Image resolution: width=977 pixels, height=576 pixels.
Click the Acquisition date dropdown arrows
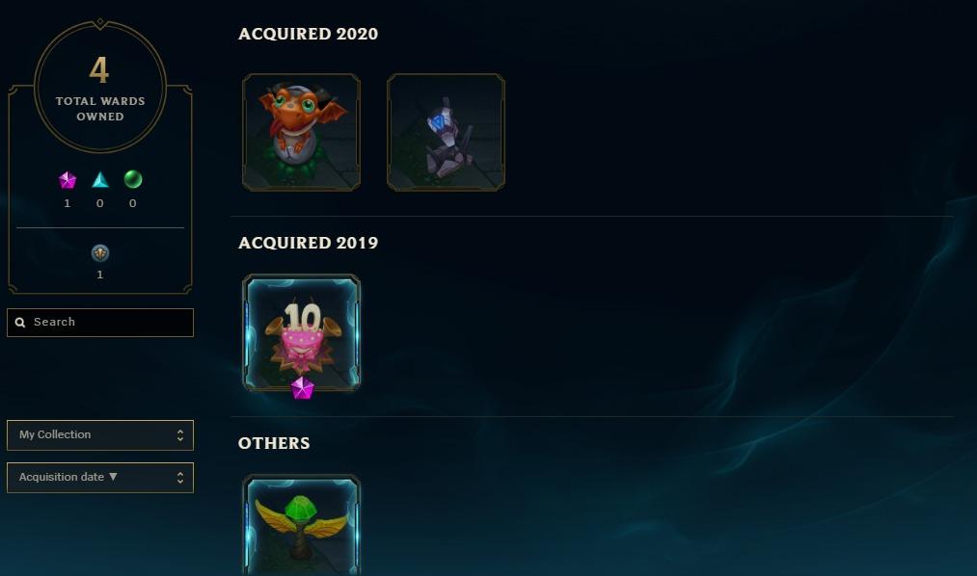[x=180, y=477]
